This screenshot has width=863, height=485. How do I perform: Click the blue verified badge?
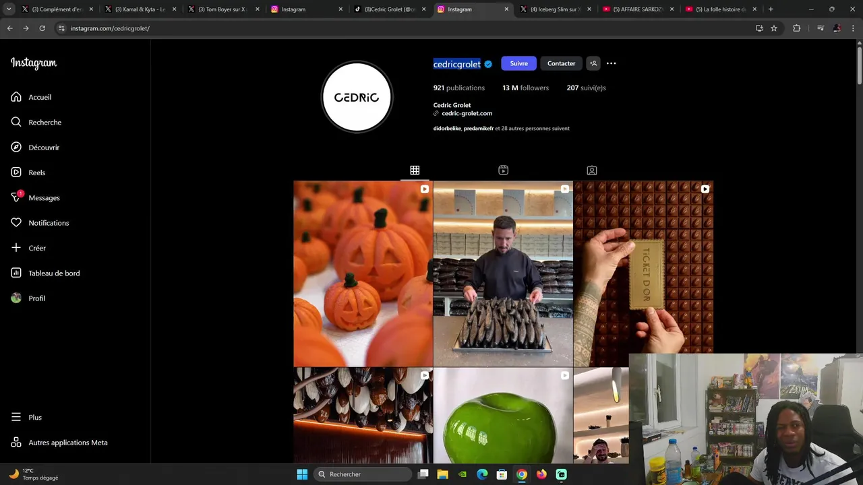coord(488,64)
